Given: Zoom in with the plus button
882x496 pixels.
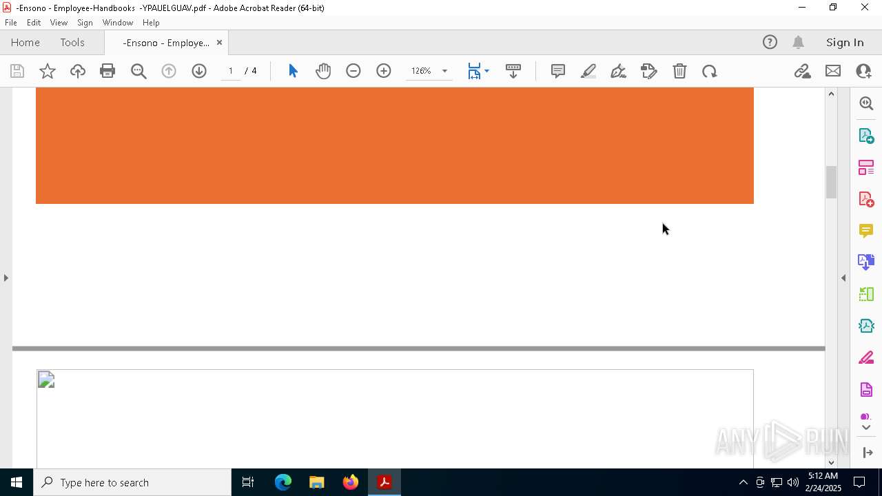Looking at the screenshot, I should [384, 71].
